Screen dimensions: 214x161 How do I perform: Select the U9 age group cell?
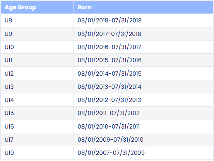tap(37, 34)
